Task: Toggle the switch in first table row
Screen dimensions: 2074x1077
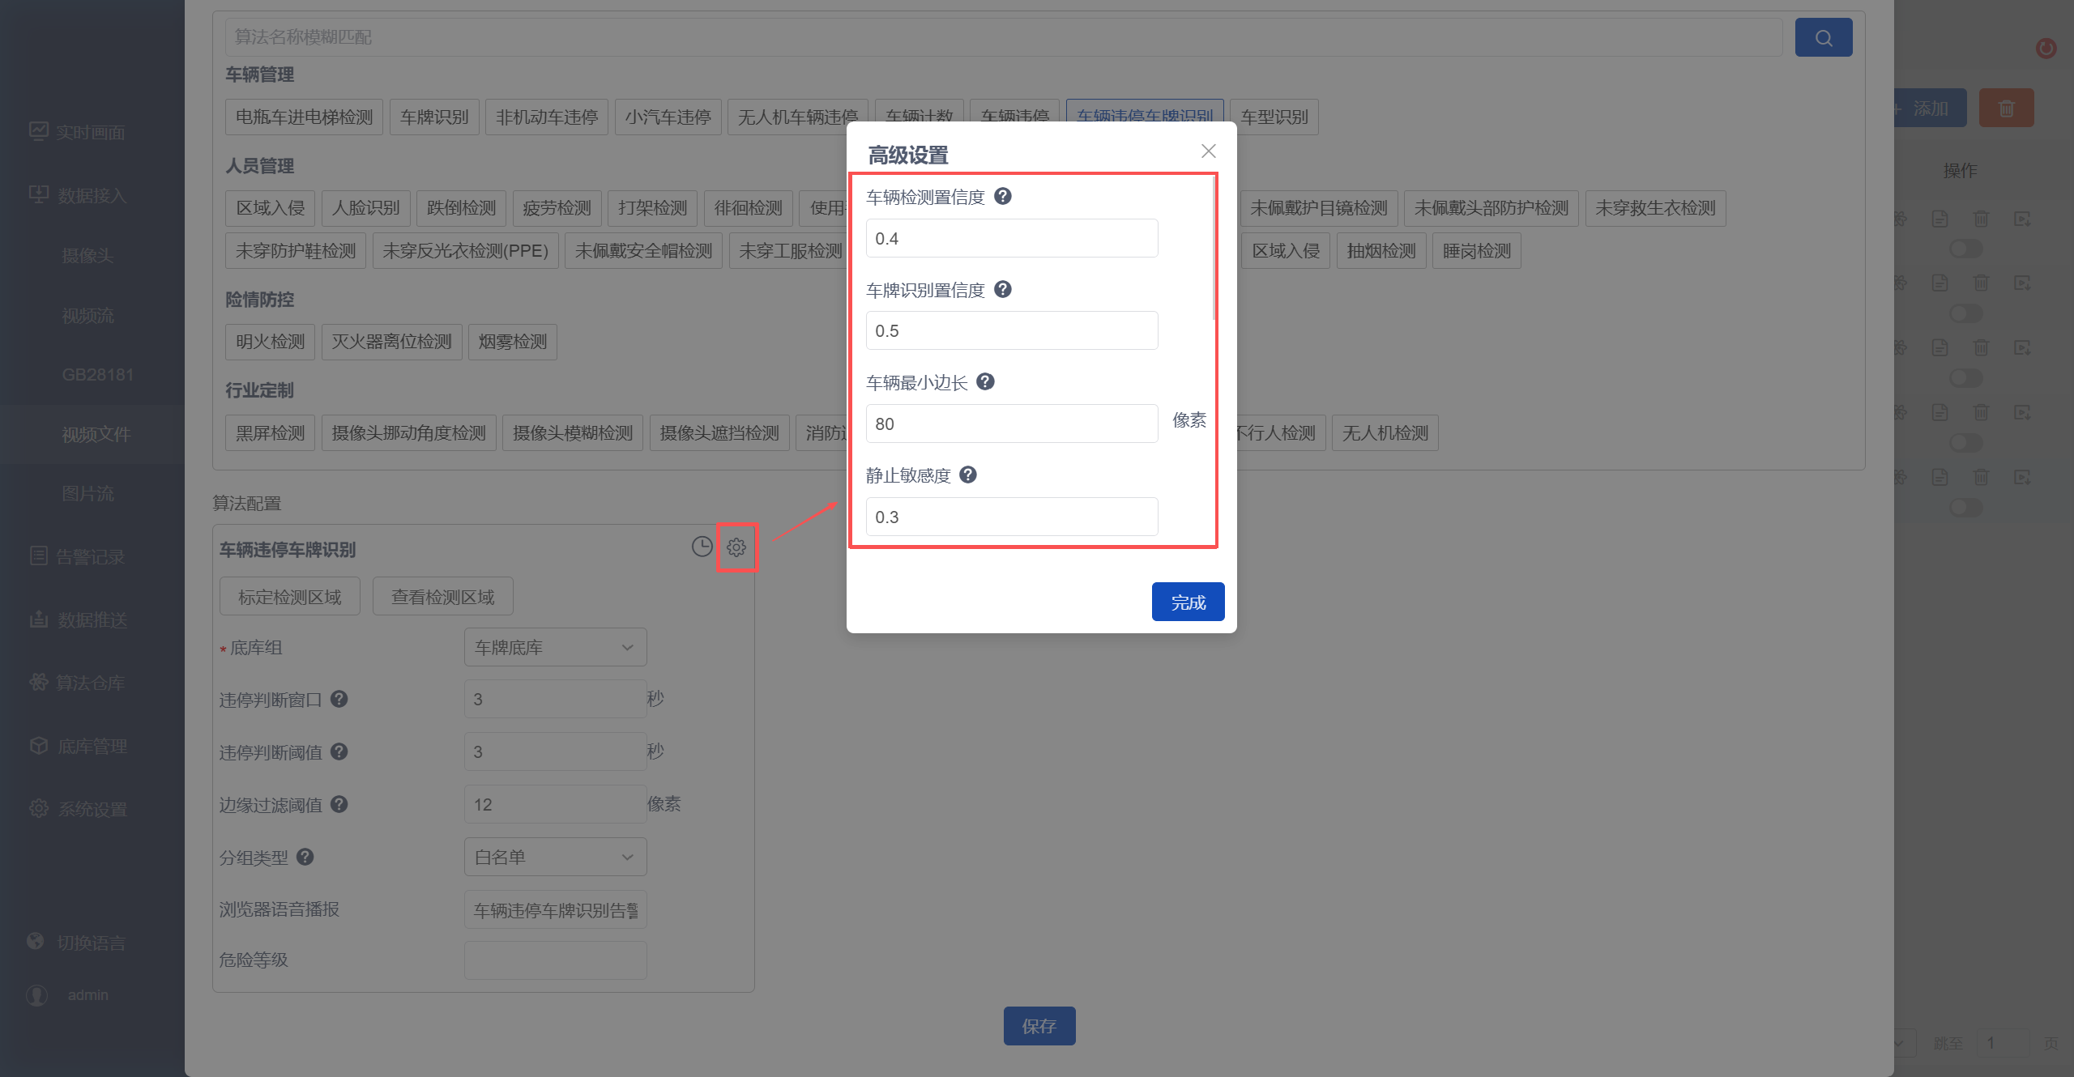Action: [1965, 249]
